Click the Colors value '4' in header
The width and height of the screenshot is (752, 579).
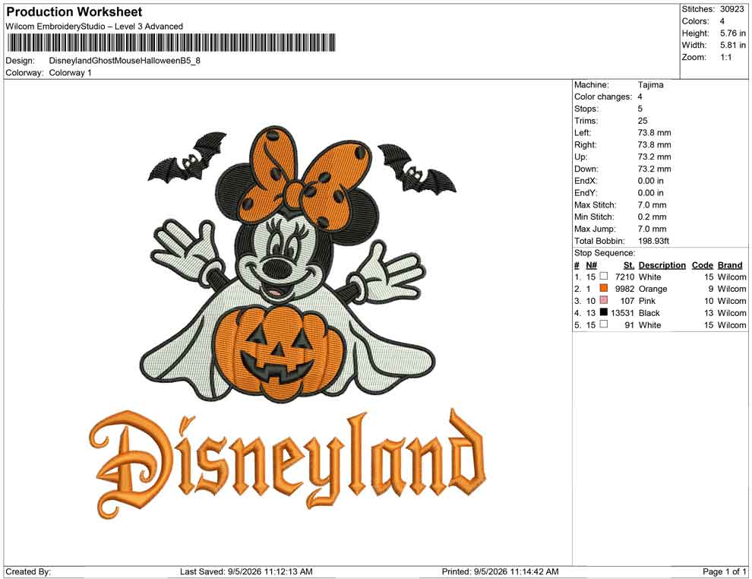click(722, 21)
